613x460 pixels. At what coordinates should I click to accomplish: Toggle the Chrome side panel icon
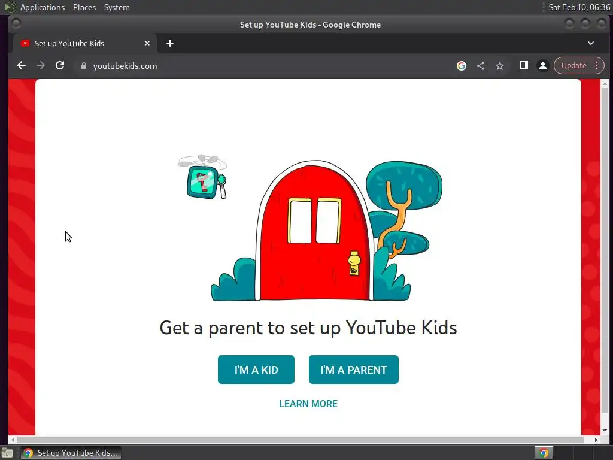523,66
